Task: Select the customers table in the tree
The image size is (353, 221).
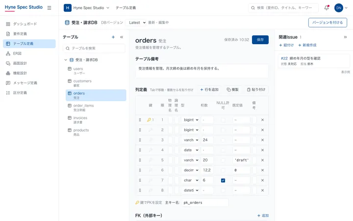Action: pyautogui.click(x=96, y=83)
